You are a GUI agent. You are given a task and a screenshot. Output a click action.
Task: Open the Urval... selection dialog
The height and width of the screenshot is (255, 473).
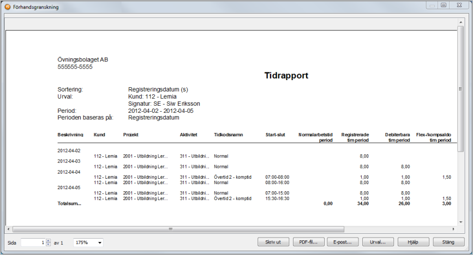[378, 242]
